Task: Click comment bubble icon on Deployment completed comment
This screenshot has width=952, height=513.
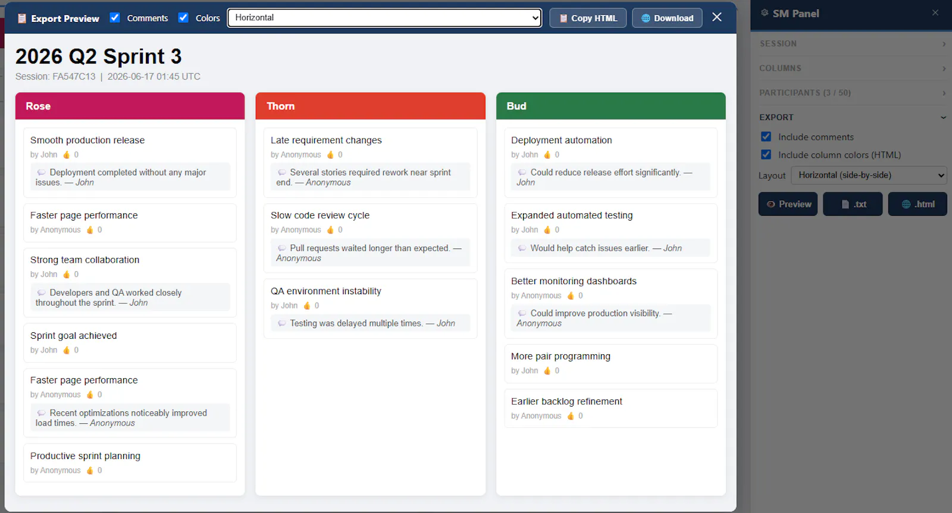Action: pyautogui.click(x=41, y=172)
